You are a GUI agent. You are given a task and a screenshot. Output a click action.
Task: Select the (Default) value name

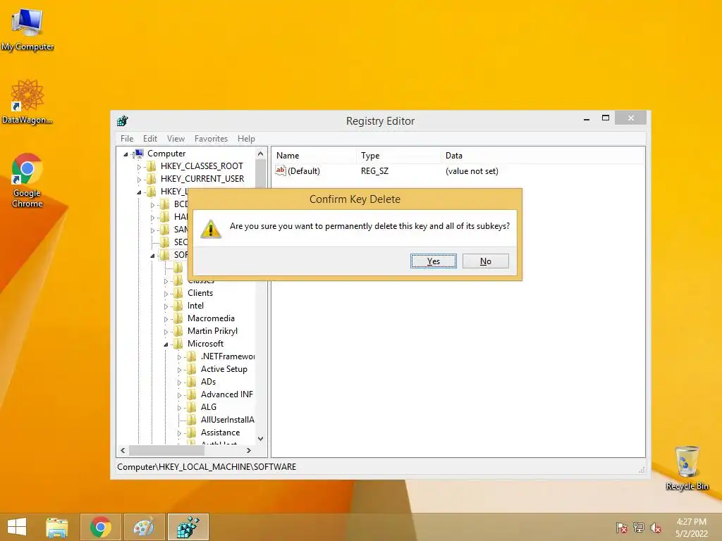[x=303, y=171]
